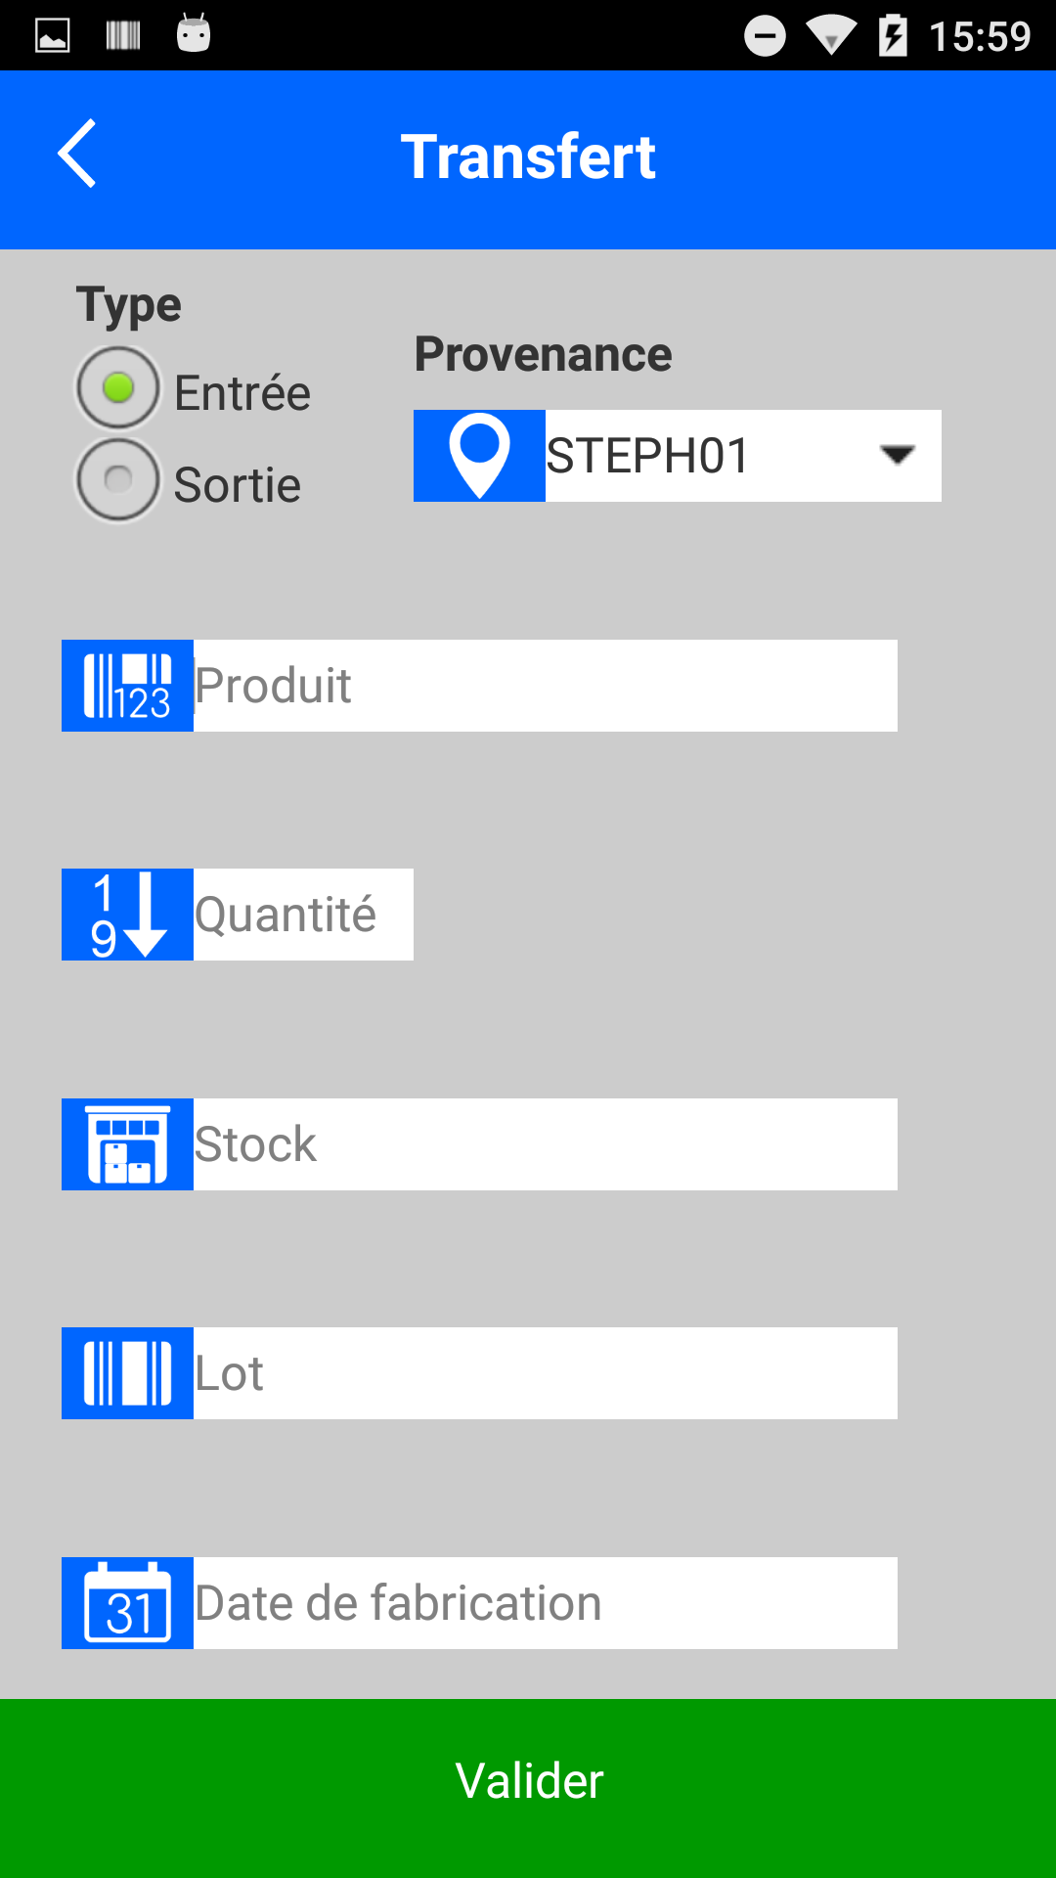Focus the Lot input field
1056x1878 pixels.
(545, 1373)
